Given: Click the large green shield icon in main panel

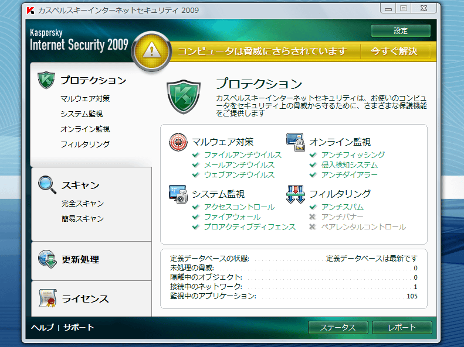Looking at the screenshot, I should pos(184,97).
